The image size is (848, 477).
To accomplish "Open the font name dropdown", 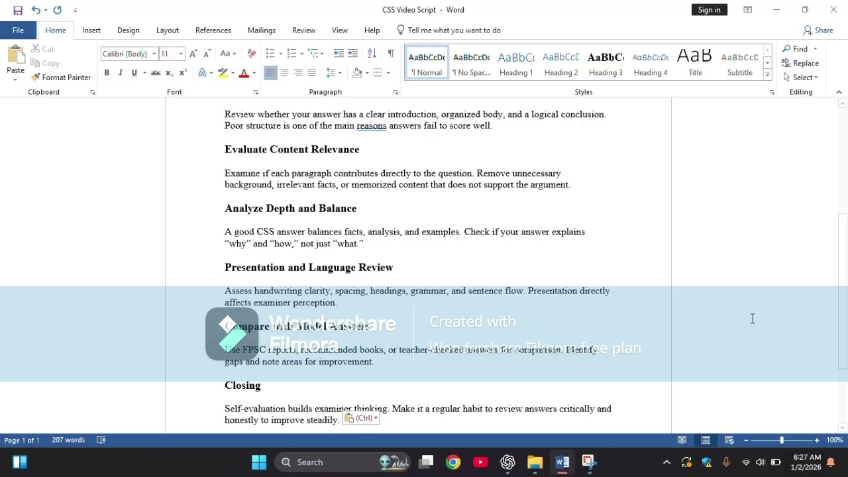I will tap(154, 54).
